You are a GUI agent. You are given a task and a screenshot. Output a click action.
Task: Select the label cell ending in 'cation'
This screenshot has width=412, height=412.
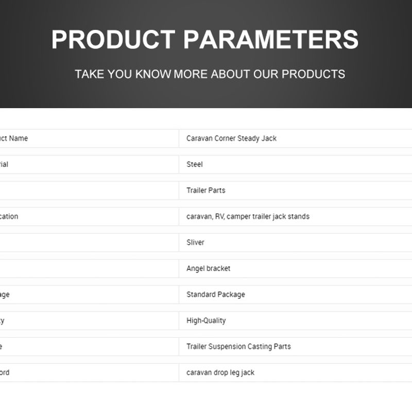tap(89, 216)
